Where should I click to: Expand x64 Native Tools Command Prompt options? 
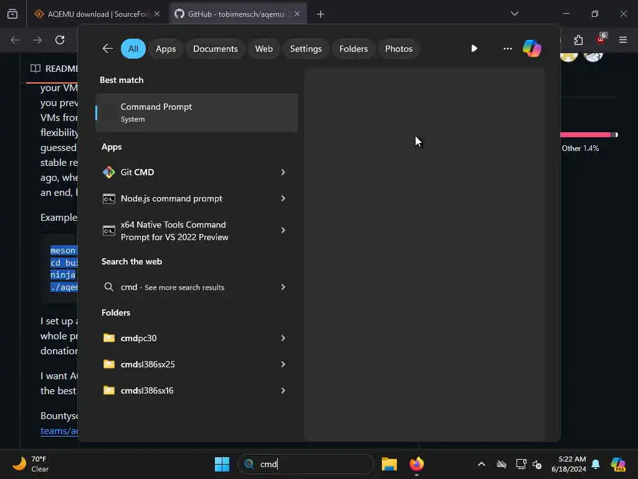(x=283, y=230)
